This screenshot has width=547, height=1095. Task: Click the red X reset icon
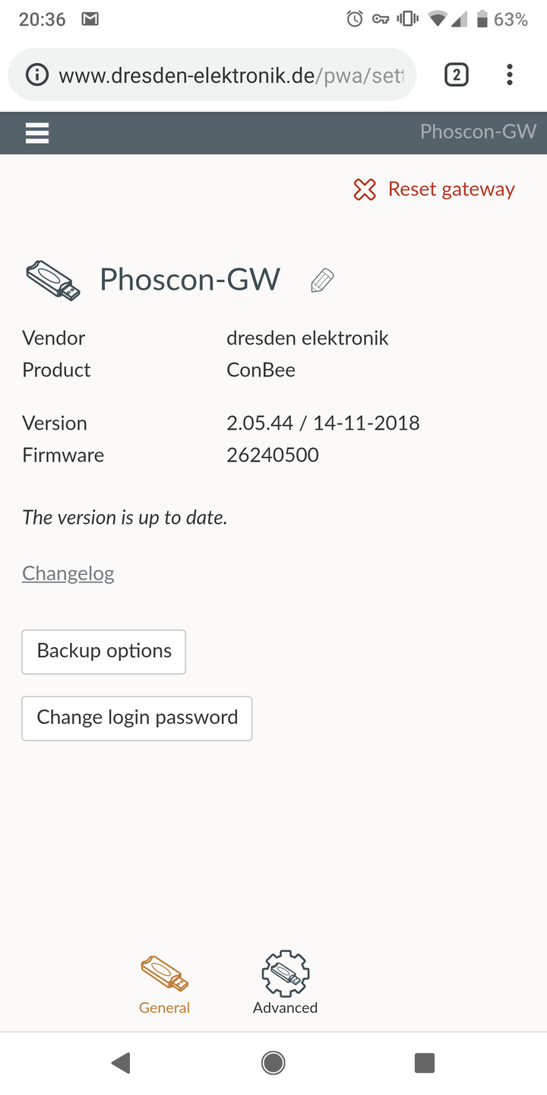pos(365,189)
